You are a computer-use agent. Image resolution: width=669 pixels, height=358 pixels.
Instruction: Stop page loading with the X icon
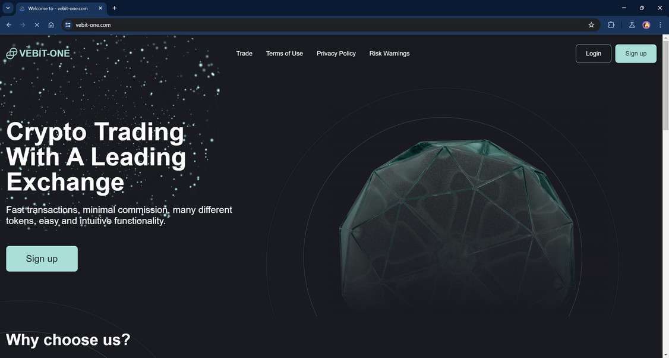[37, 25]
